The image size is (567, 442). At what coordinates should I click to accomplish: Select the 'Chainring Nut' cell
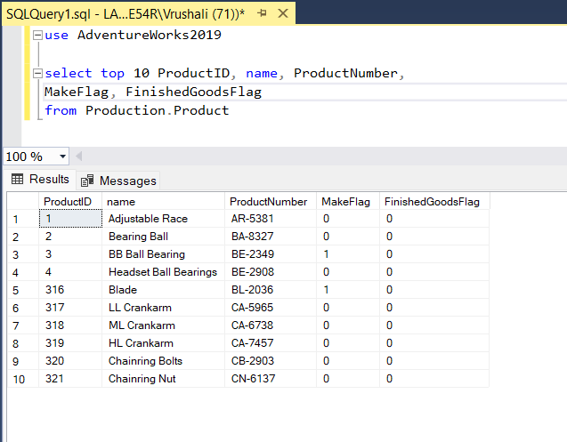point(142,379)
